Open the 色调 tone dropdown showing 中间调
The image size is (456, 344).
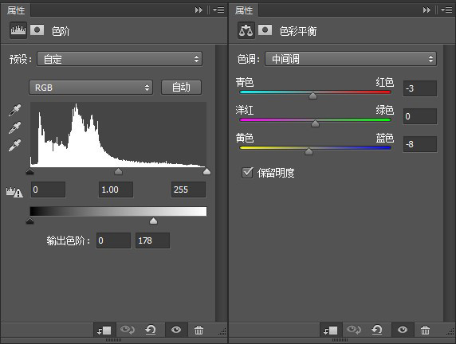351,59
